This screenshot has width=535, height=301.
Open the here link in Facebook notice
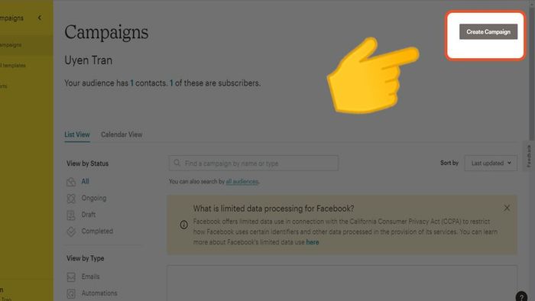(x=312, y=242)
